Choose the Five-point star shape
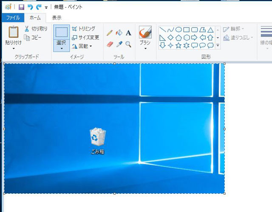This screenshot has height=212, width=272. (x=178, y=45)
